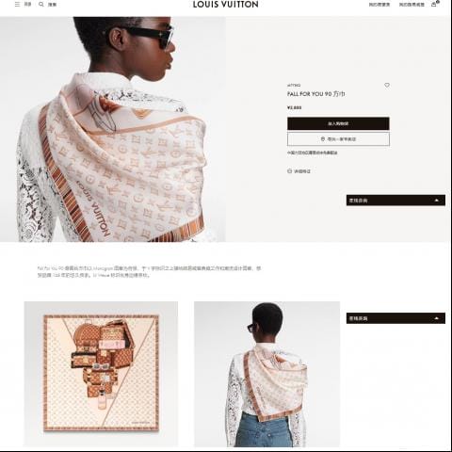Click the upper consultation bar arrow
The image size is (452, 452).
pyautogui.click(x=436, y=201)
